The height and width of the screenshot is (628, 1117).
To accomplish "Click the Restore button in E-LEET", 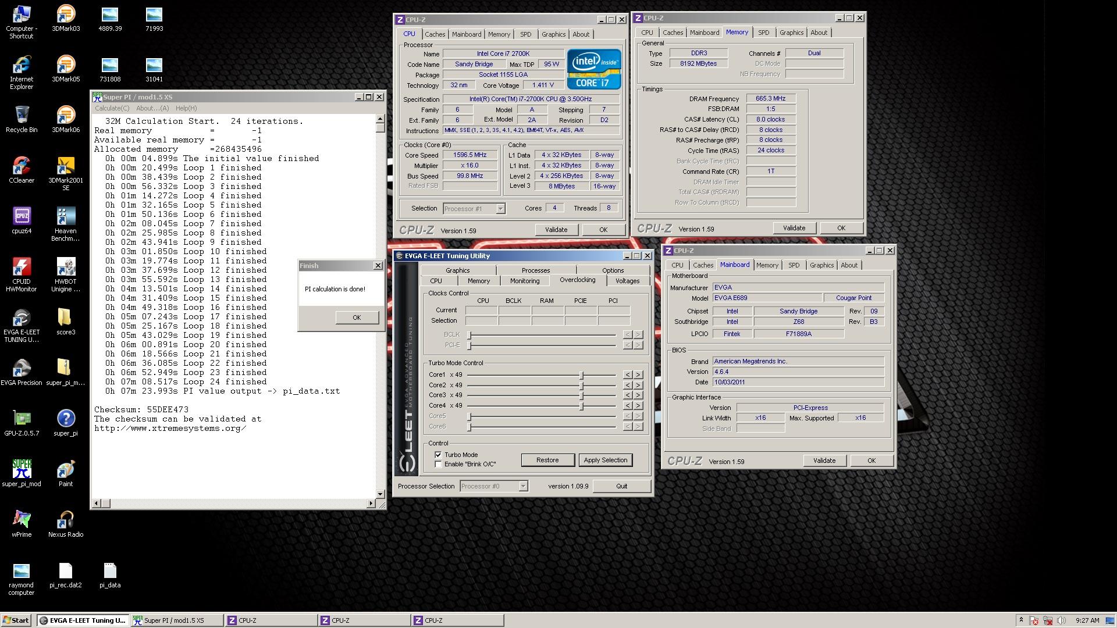I will click(547, 460).
